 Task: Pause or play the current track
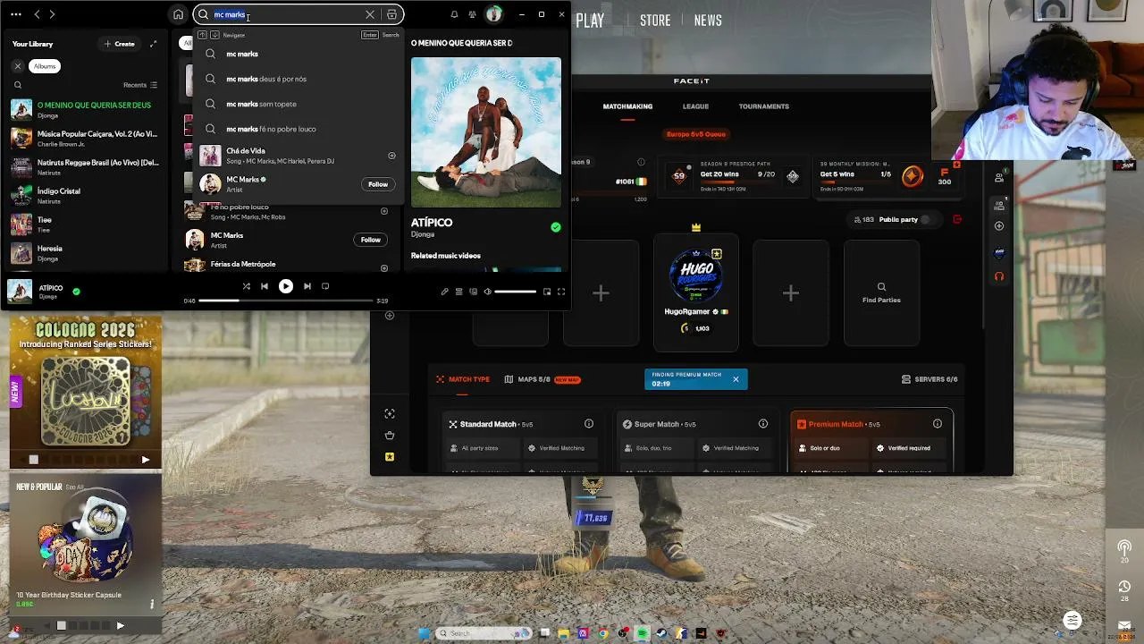[286, 286]
